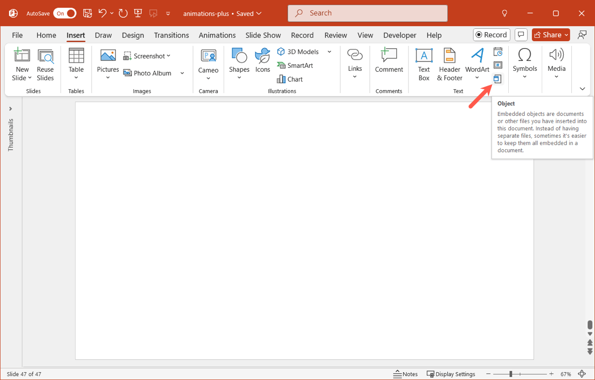
Task: Collapse the ribbon with the chevron
Action: (x=583, y=89)
